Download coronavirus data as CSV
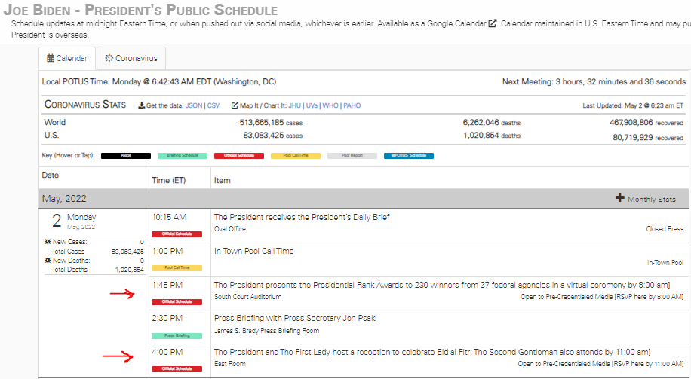Image resolution: width=691 pixels, height=379 pixels. point(213,105)
